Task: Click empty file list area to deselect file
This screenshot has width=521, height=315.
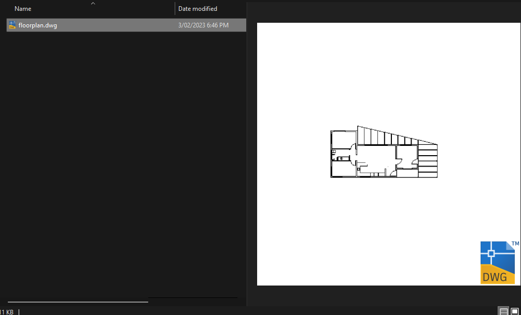Action: [126, 159]
